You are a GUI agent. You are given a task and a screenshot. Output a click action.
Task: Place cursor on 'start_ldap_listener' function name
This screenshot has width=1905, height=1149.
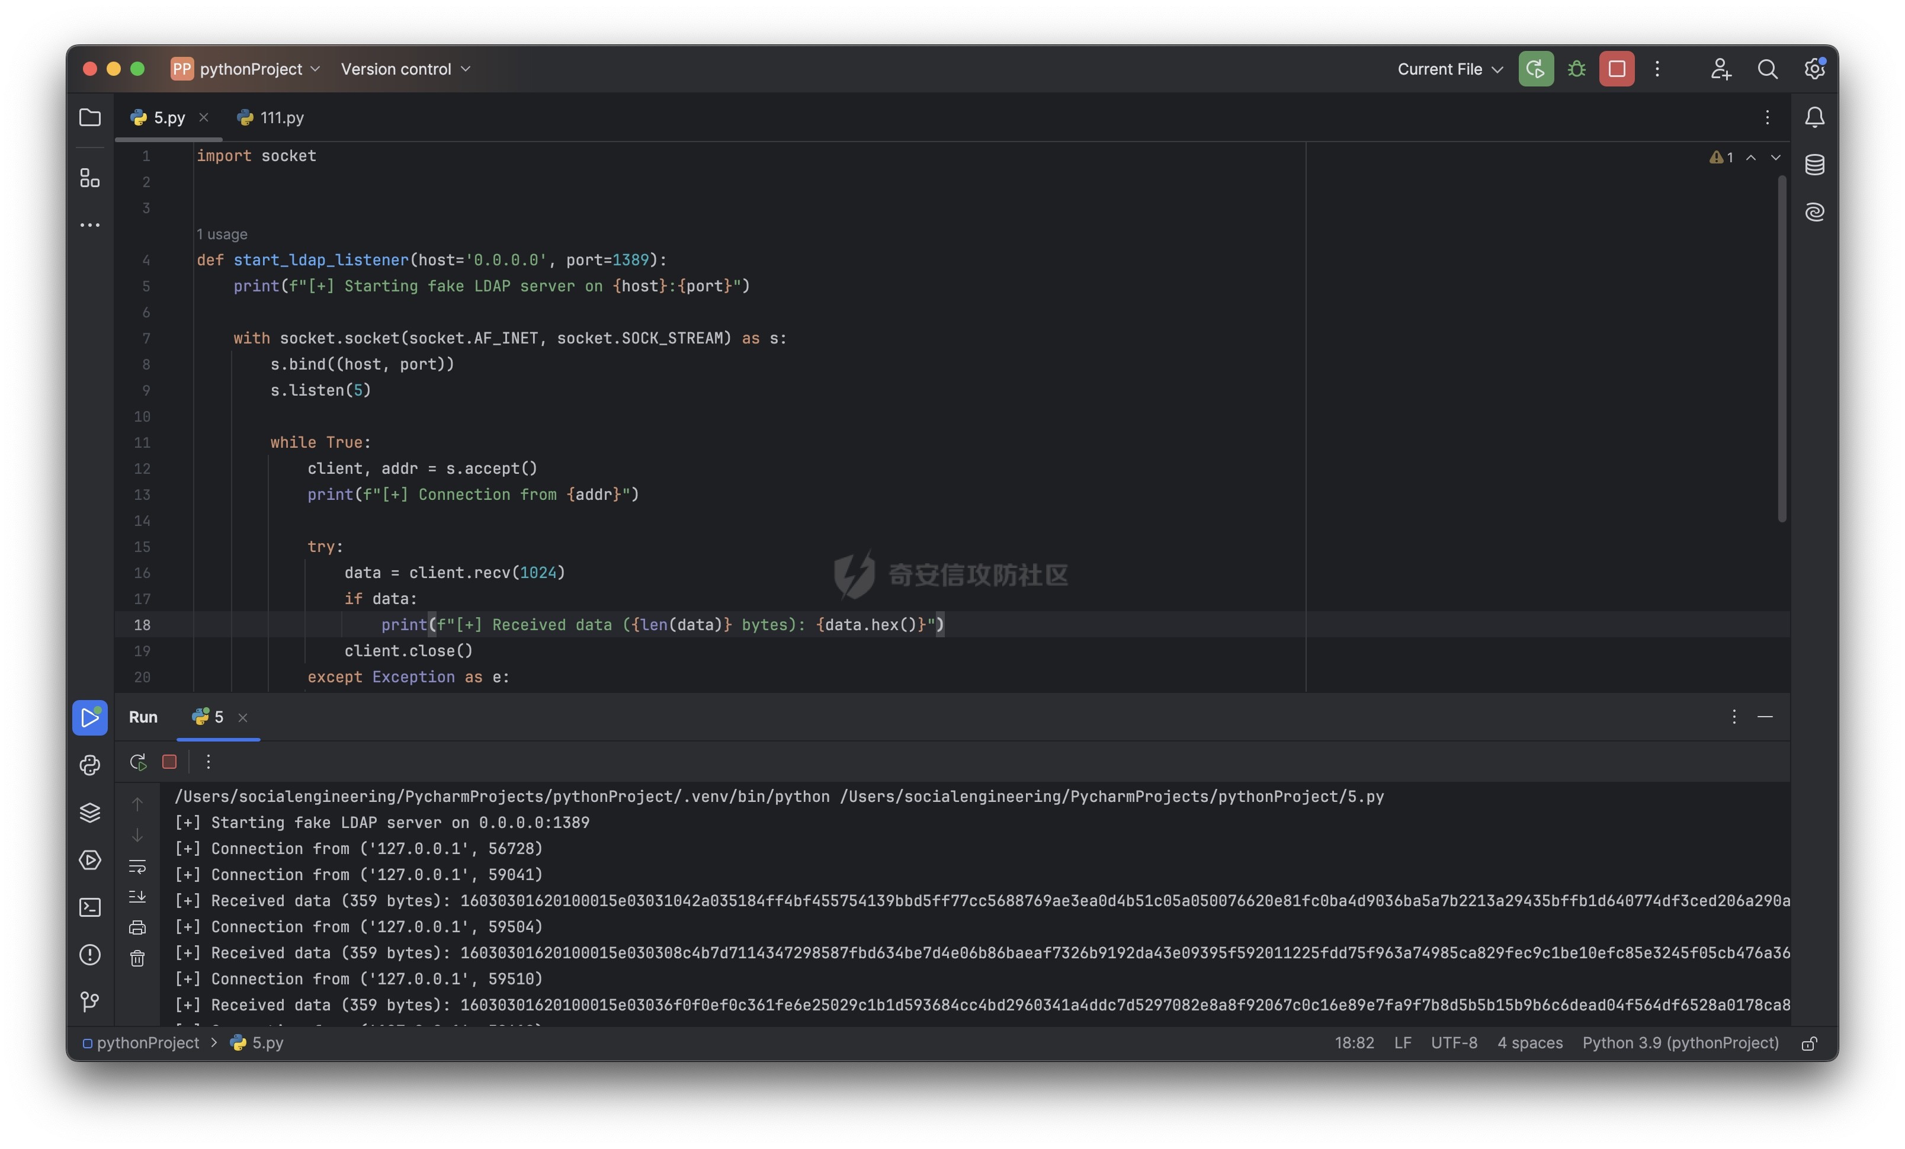[321, 260]
